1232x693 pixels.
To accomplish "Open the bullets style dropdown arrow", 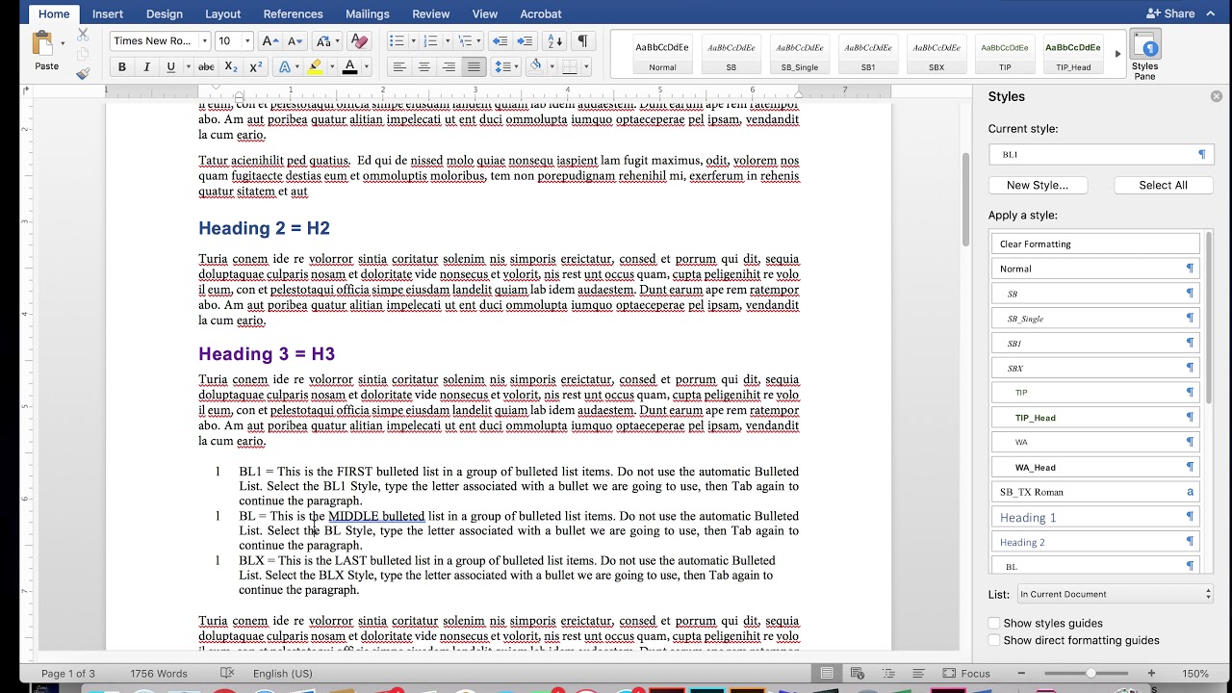I will tap(412, 41).
